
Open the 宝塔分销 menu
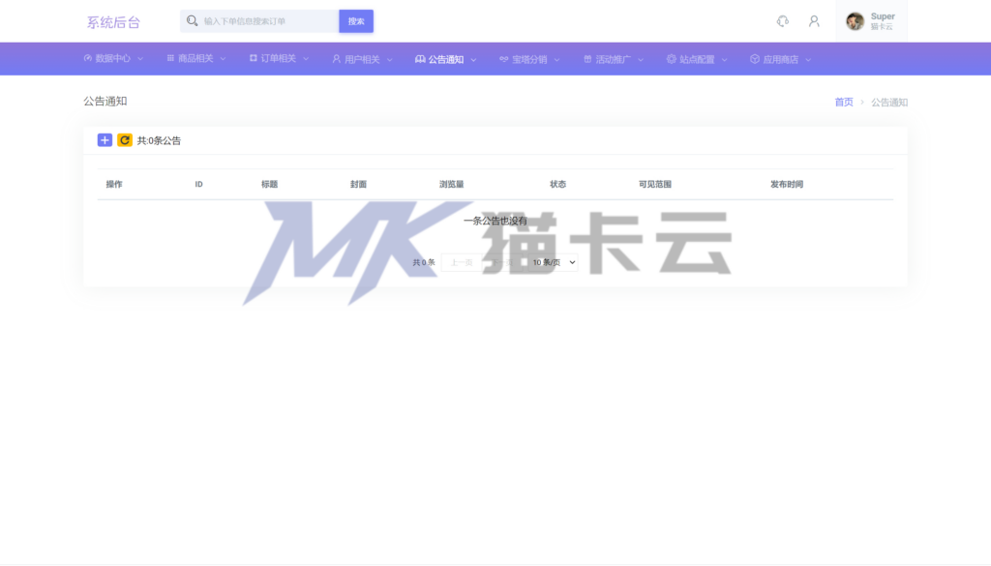click(x=529, y=59)
